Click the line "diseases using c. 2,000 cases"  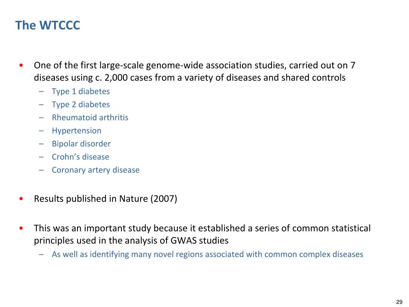point(190,78)
